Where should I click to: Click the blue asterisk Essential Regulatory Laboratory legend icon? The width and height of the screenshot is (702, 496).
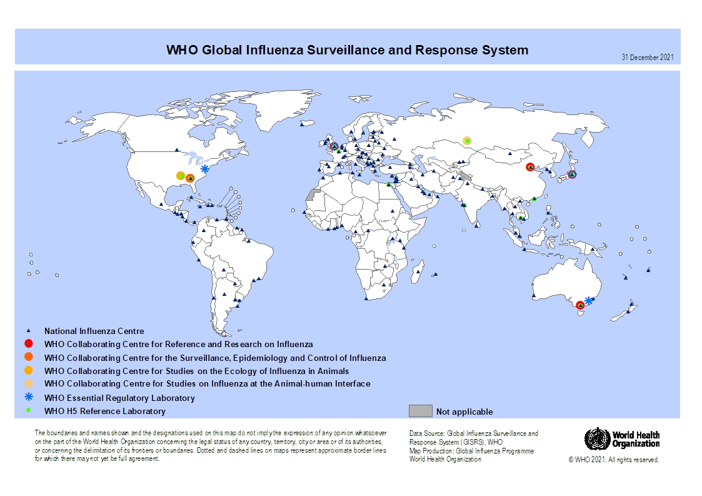28,398
